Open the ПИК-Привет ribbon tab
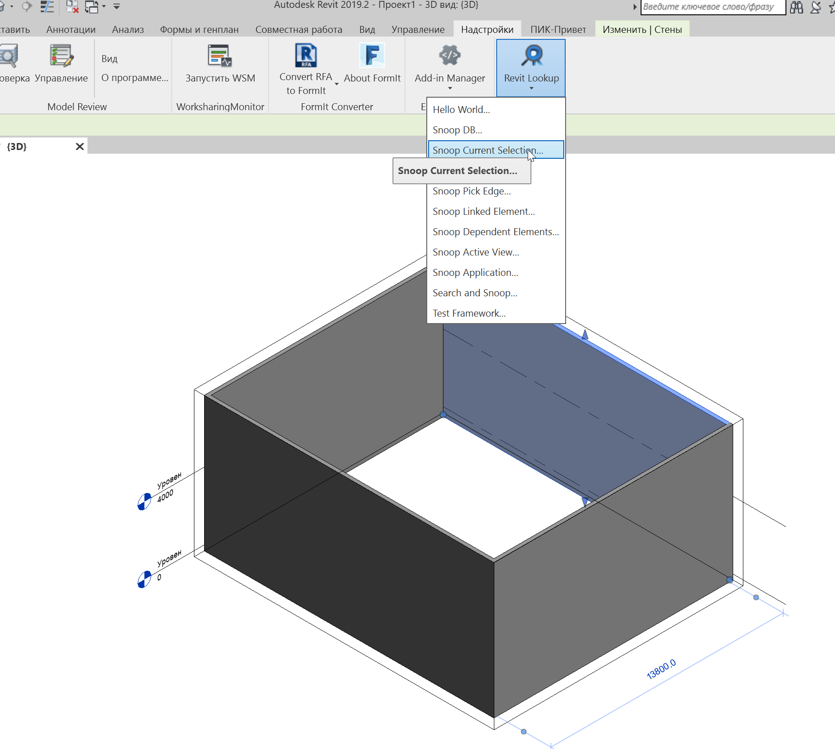This screenshot has width=835, height=749. [x=558, y=30]
